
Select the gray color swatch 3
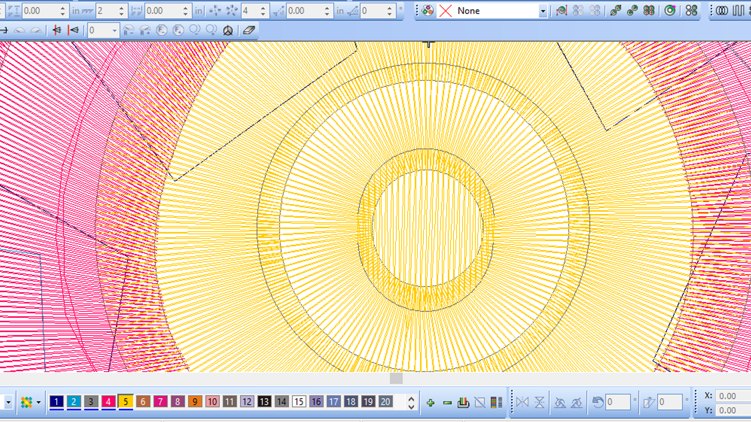(x=91, y=401)
